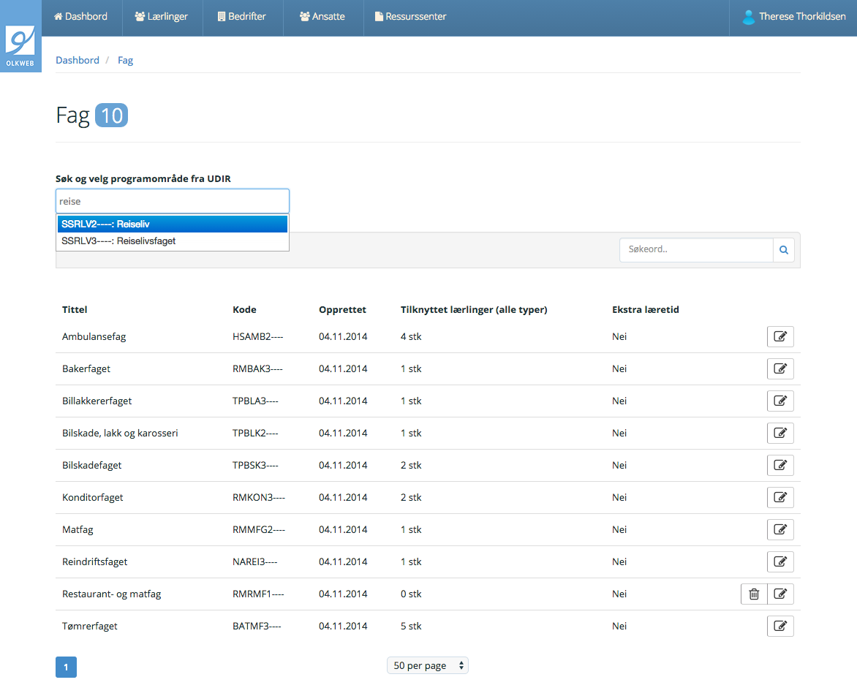Click the edit icon for Ambulansefag
This screenshot has width=857, height=696.
780,337
